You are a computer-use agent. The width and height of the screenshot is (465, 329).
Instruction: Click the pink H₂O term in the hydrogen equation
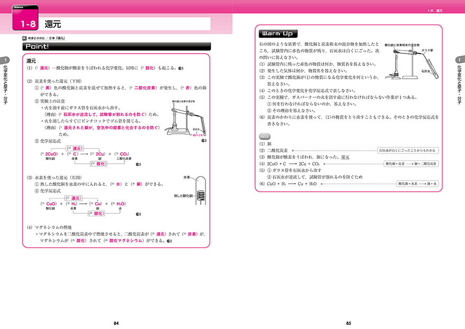coord(120,204)
